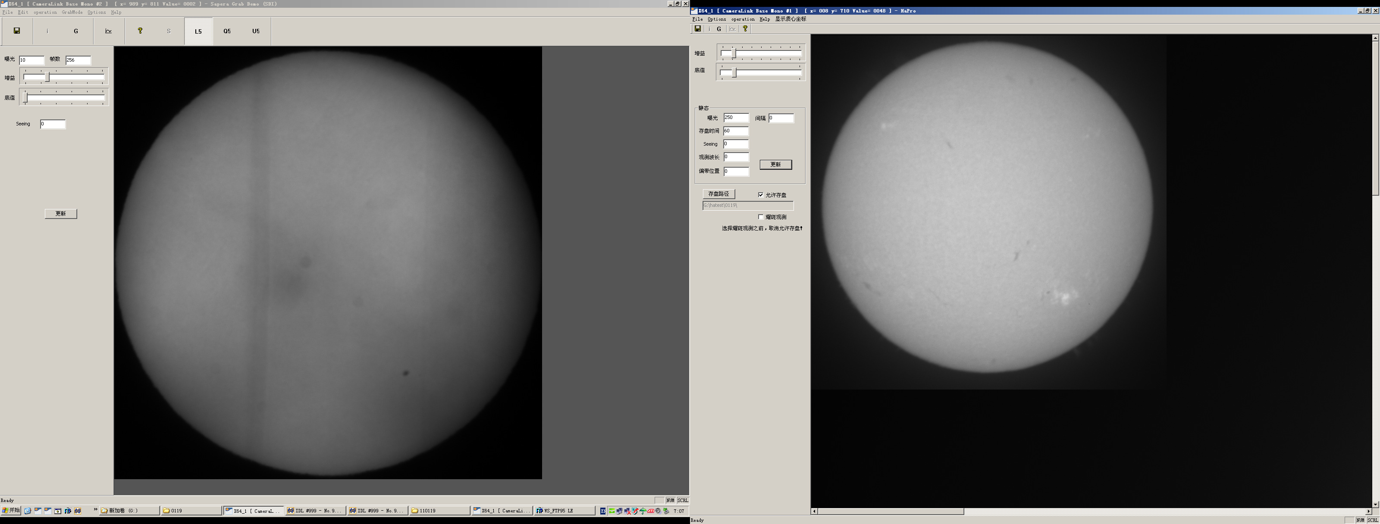Click the 更新 button in HaPro panel
The height and width of the screenshot is (524, 1380).
[775, 164]
